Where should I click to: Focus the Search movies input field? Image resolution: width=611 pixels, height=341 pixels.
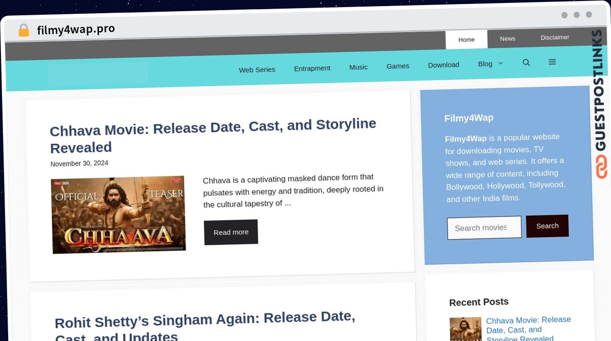click(484, 228)
